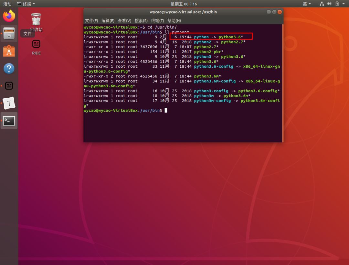Image resolution: width=349 pixels, height=265 pixels.
Task: Expand the system status menu arrow
Action: click(x=344, y=4)
